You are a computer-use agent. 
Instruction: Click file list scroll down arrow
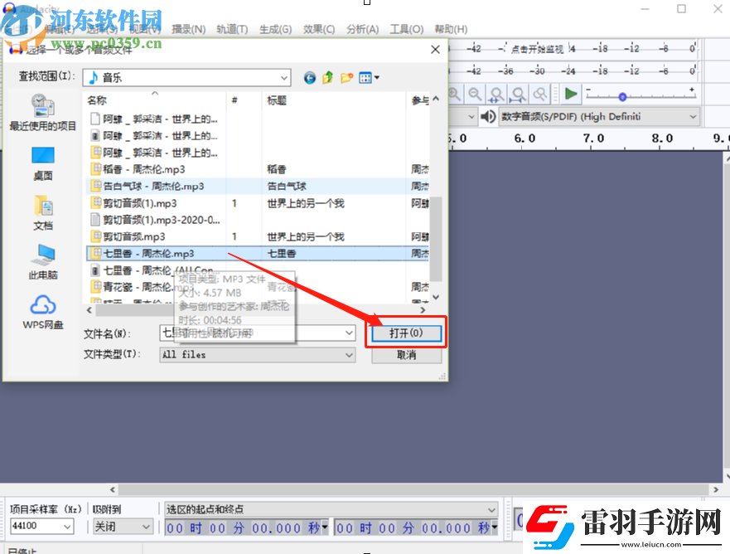pos(436,297)
